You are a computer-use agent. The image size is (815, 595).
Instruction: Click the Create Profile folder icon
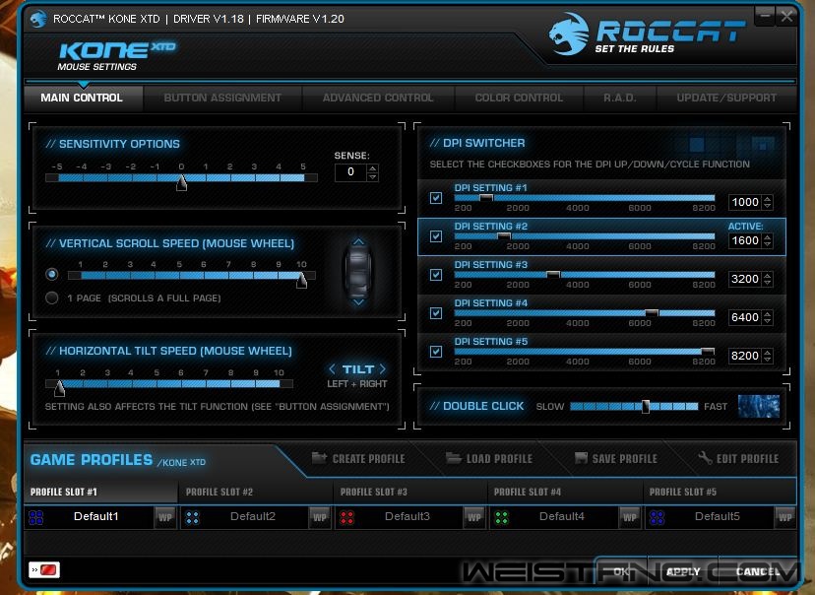[319, 458]
